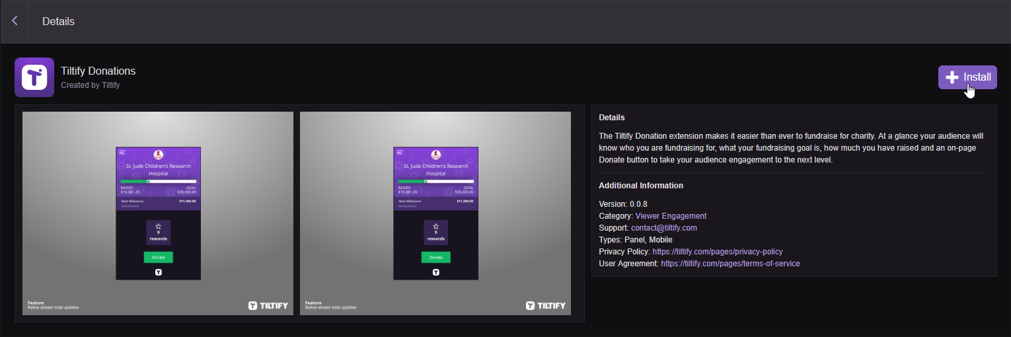View the second extension screenshot thumbnail
The height and width of the screenshot is (337, 1011).
[x=435, y=213]
